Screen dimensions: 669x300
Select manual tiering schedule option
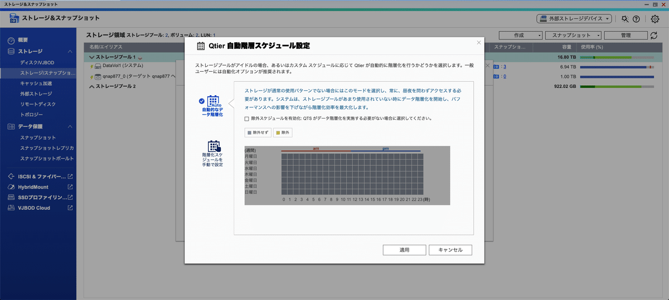click(x=212, y=154)
